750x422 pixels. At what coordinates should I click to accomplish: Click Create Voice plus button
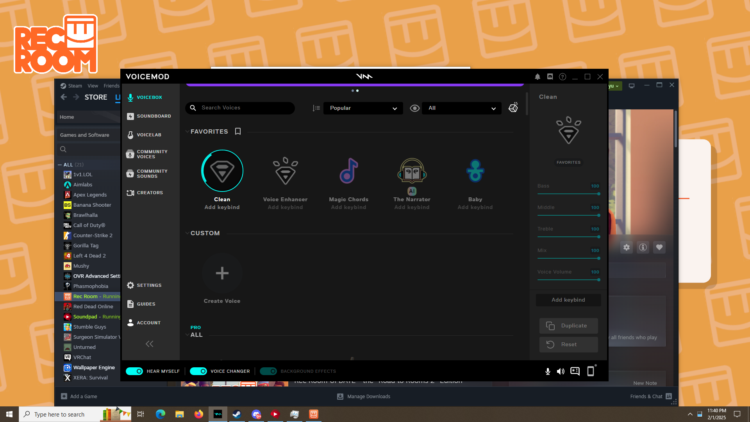click(222, 273)
